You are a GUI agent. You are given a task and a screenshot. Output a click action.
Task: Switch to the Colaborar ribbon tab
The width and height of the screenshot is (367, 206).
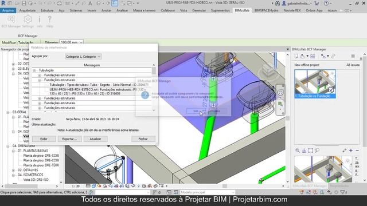[168, 10]
